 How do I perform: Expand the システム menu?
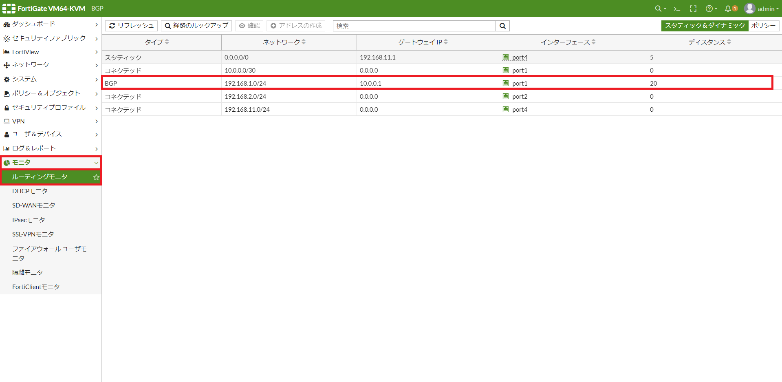tap(51, 79)
